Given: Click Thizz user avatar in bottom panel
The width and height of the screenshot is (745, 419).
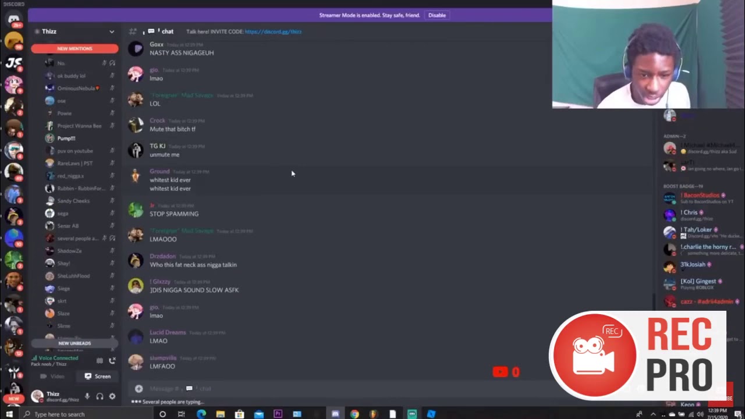Looking at the screenshot, I should pyautogui.click(x=37, y=396).
